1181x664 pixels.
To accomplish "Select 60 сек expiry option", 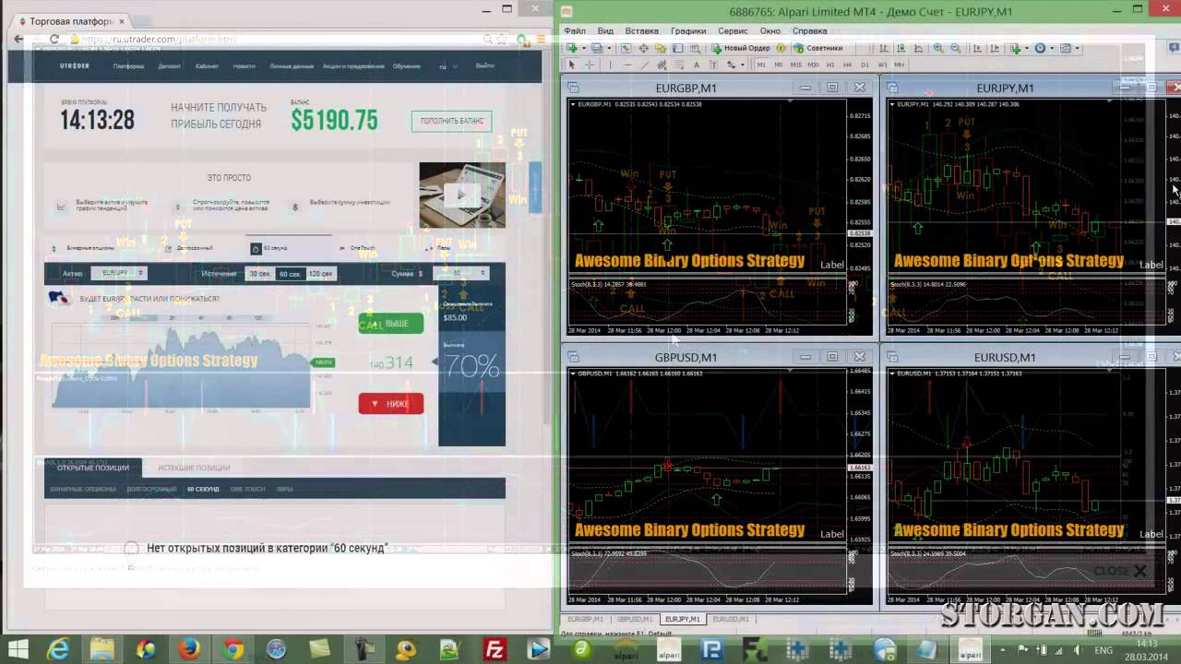I will point(291,274).
